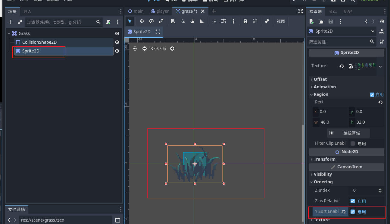Zoom in with the plus button

coord(172,49)
